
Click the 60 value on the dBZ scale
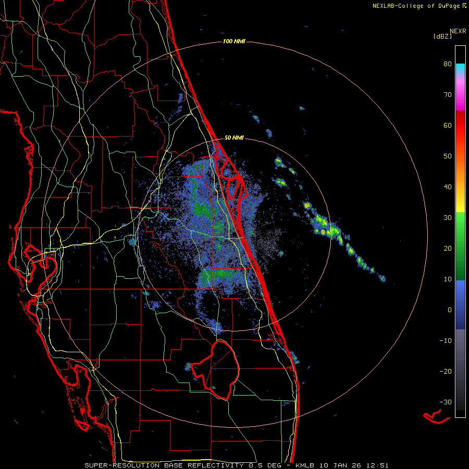coord(448,125)
